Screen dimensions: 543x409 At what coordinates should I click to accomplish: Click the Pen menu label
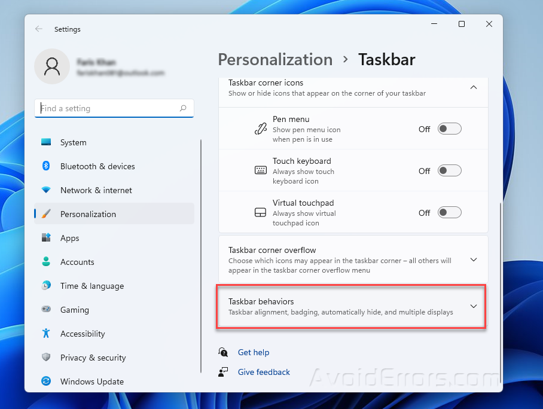tap(291, 119)
